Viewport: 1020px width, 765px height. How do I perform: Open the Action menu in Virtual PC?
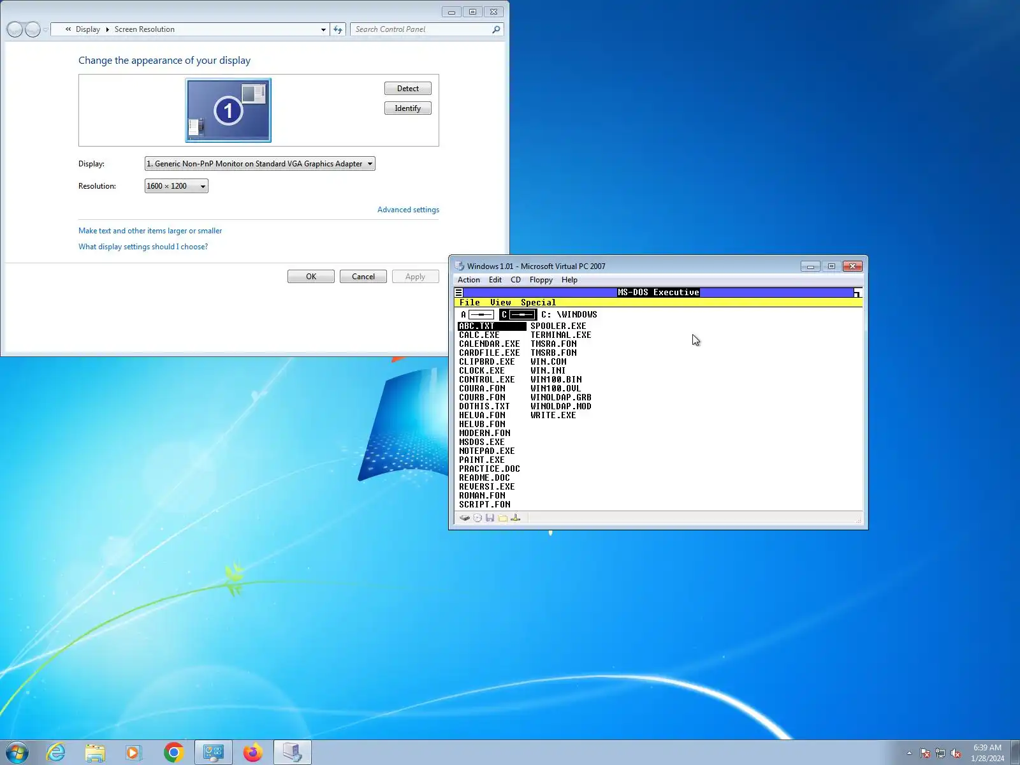[469, 280]
